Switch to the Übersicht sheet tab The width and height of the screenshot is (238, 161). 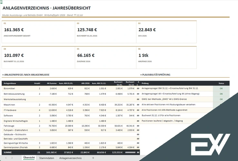tap(29, 158)
